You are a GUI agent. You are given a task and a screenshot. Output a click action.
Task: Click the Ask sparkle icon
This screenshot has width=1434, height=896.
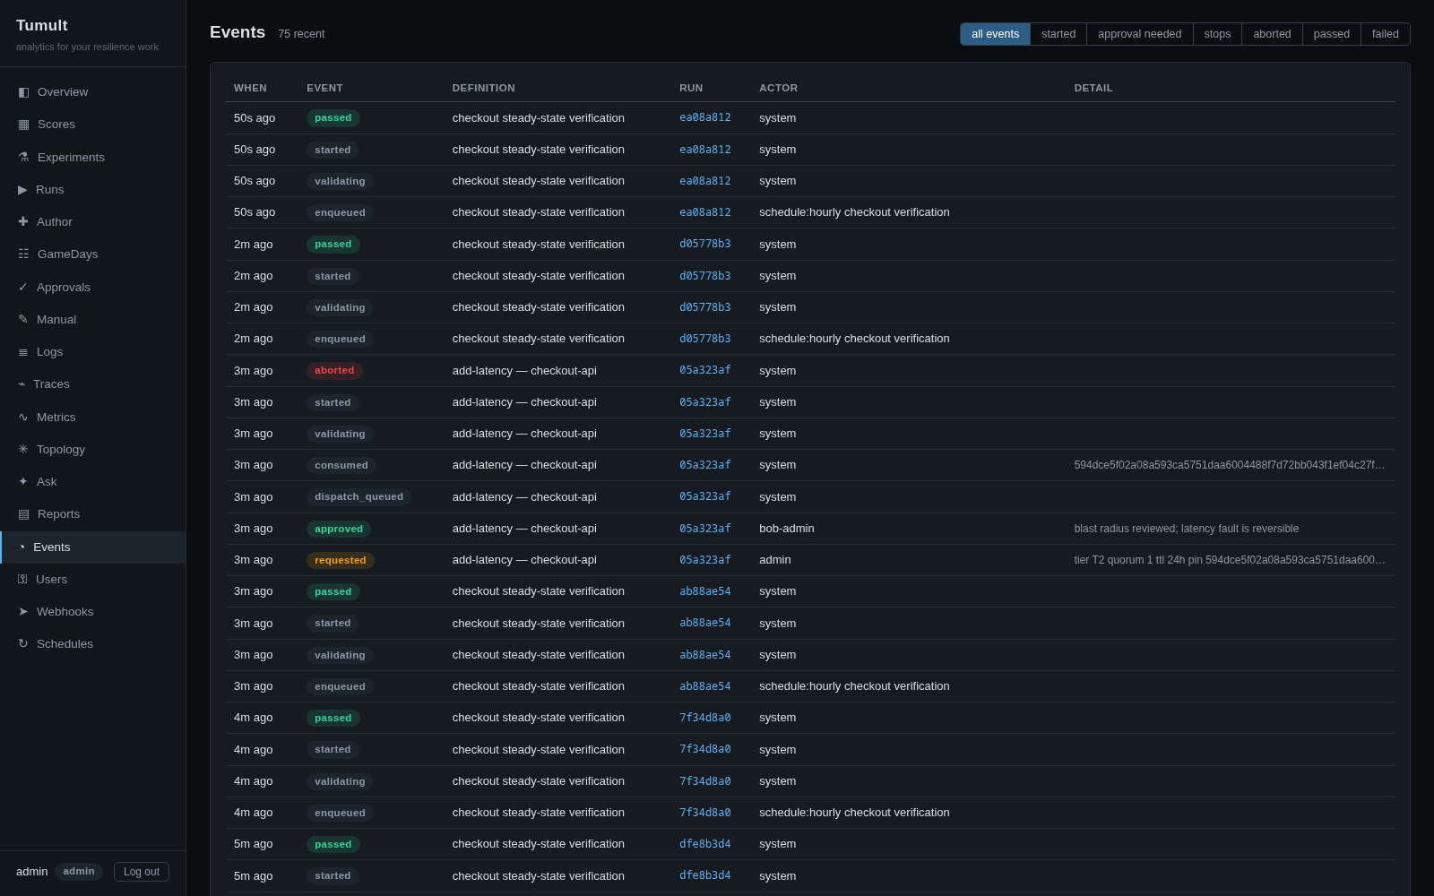coord(23,481)
